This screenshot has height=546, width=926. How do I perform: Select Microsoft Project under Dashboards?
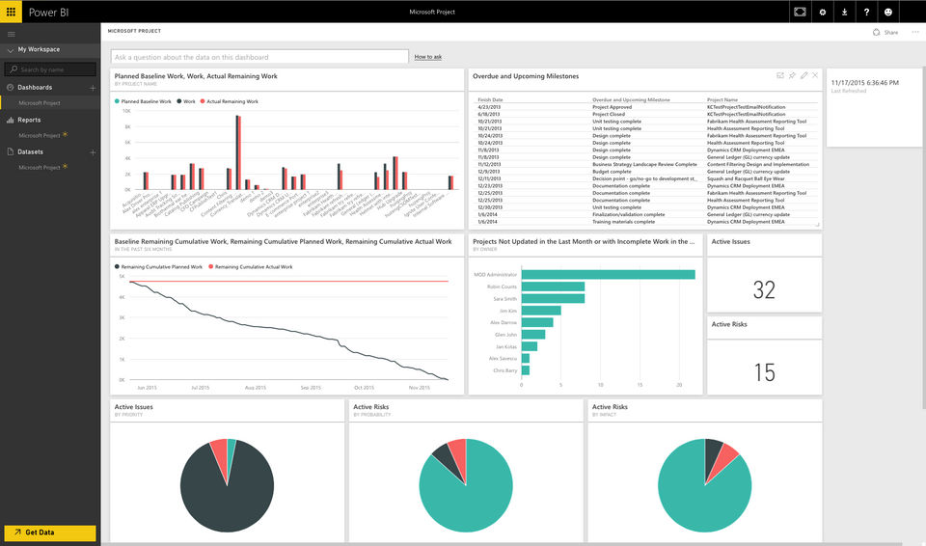[x=40, y=103]
